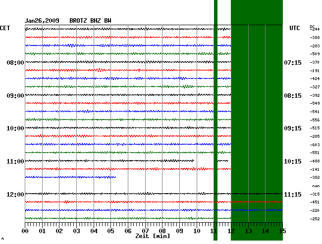Click the 05 minute tick label
Image resolution: width=322 pixels, height=244 pixels.
[111, 231]
